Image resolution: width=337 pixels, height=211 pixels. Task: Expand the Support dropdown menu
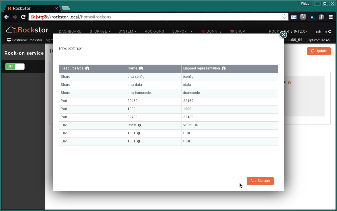coord(182,31)
